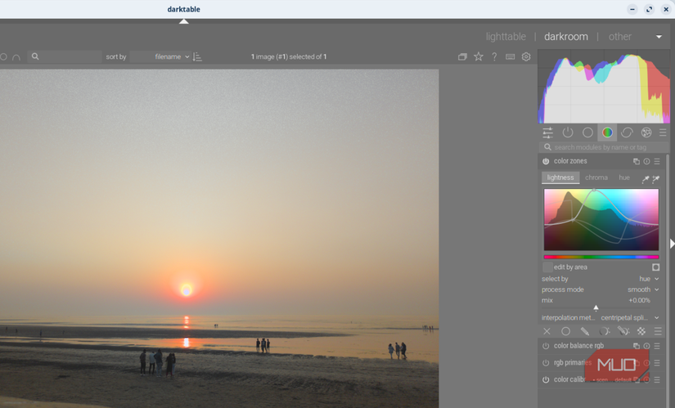Viewport: 675px width, 408px height.
Task: Reset color zones module parameters
Action: pos(646,161)
